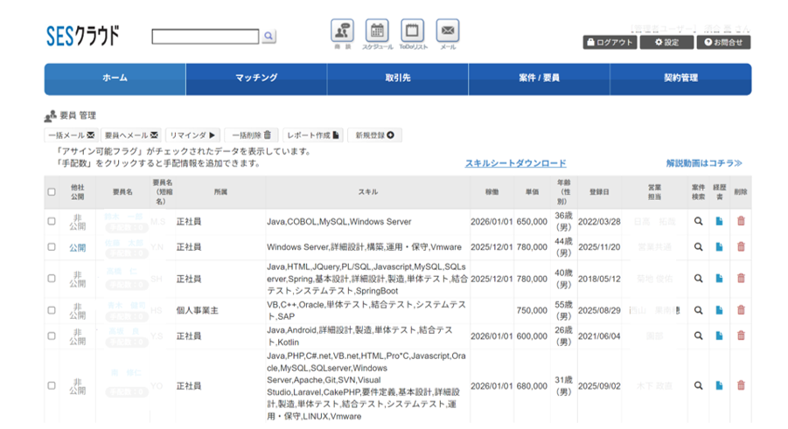The width and height of the screenshot is (788, 429).
Task: Open the 商談 meeting icon
Action: point(342,31)
